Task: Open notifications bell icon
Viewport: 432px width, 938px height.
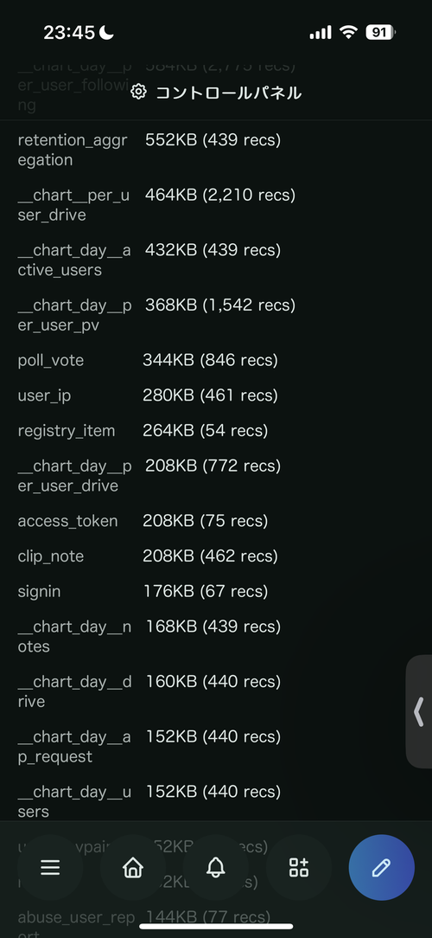Action: coord(216,867)
